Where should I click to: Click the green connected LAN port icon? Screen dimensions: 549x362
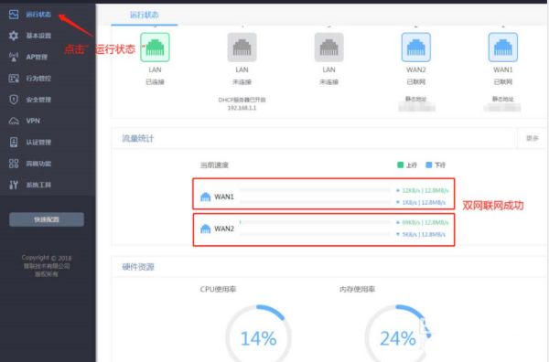tap(155, 48)
